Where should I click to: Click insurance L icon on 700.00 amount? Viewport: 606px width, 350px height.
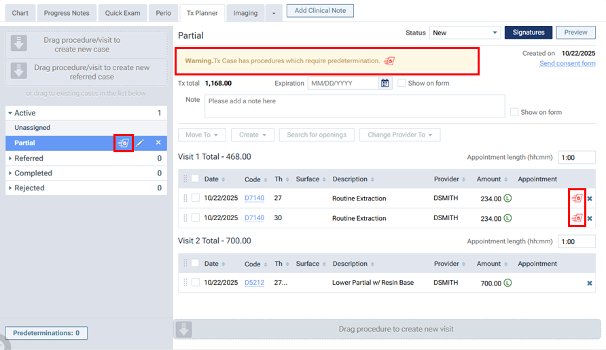coord(507,283)
